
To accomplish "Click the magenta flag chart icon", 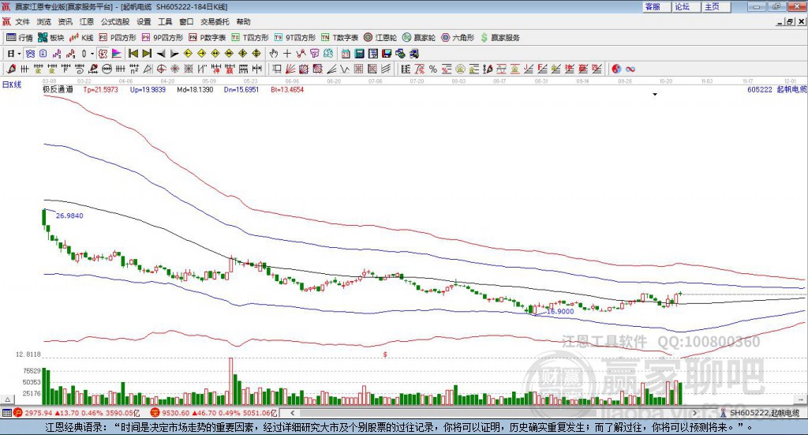I will (118, 54).
